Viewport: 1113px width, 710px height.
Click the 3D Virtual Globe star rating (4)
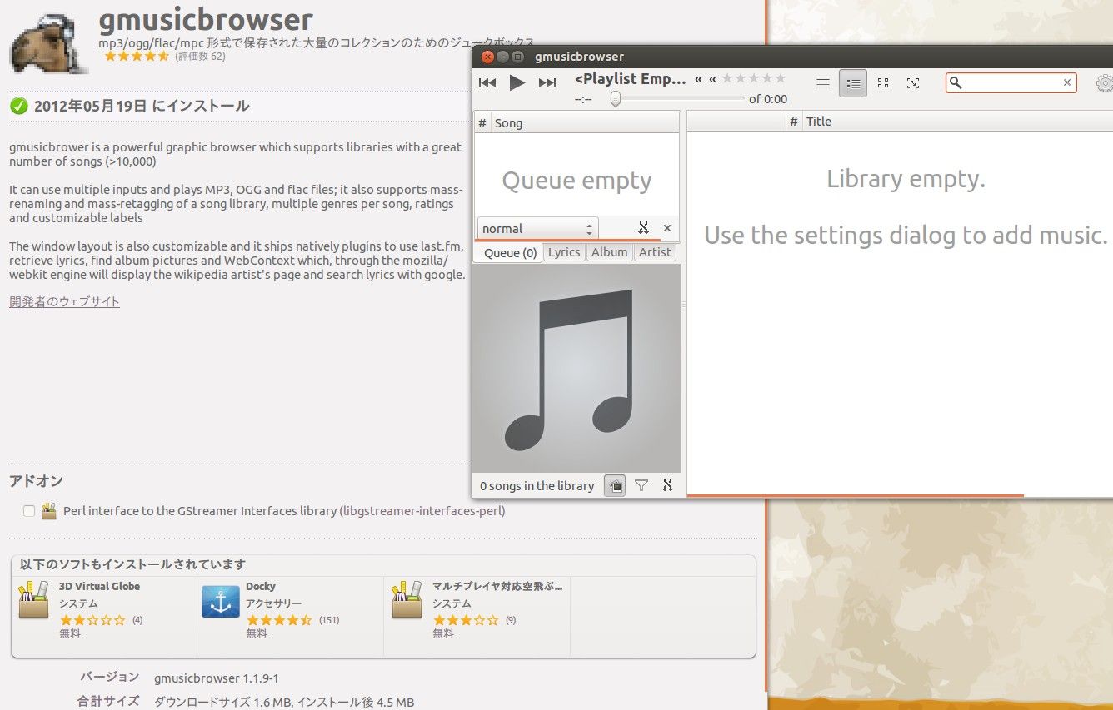(92, 620)
